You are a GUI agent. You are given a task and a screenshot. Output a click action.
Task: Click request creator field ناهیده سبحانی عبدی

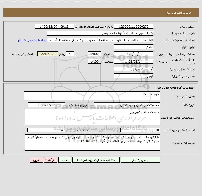tap(100, 40)
